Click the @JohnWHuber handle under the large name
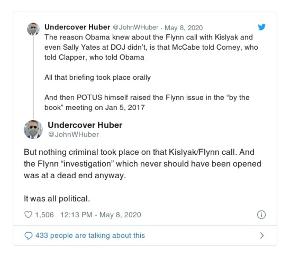 [x=73, y=134]
